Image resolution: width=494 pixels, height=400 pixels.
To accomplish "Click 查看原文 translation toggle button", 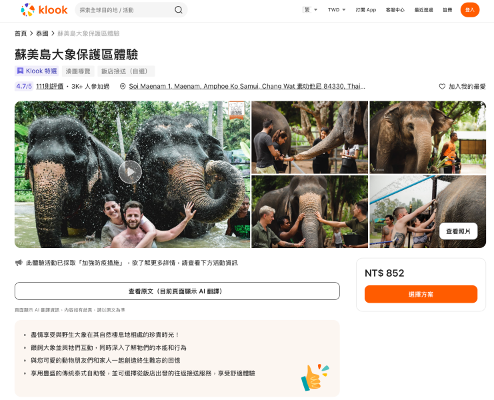I will click(x=177, y=291).
